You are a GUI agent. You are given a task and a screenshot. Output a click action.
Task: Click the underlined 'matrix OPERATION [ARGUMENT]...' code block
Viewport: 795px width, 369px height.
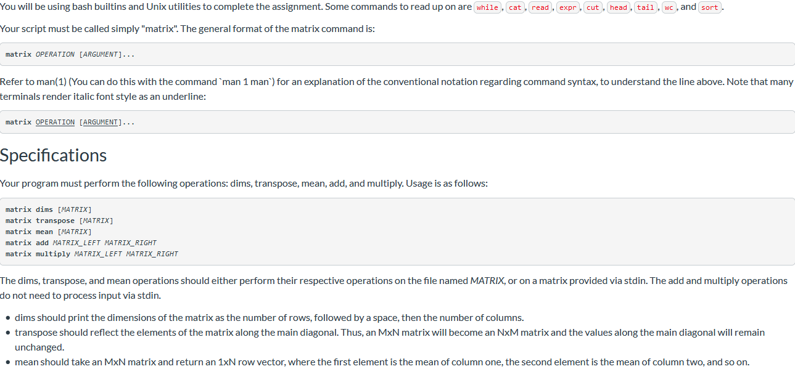point(397,122)
